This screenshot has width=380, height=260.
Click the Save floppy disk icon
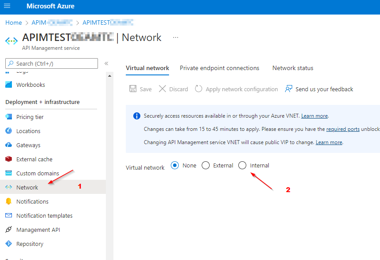click(133, 89)
